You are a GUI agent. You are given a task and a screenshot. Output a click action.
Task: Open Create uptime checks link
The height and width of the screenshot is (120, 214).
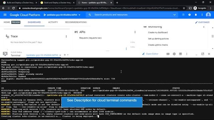coord(158,45)
